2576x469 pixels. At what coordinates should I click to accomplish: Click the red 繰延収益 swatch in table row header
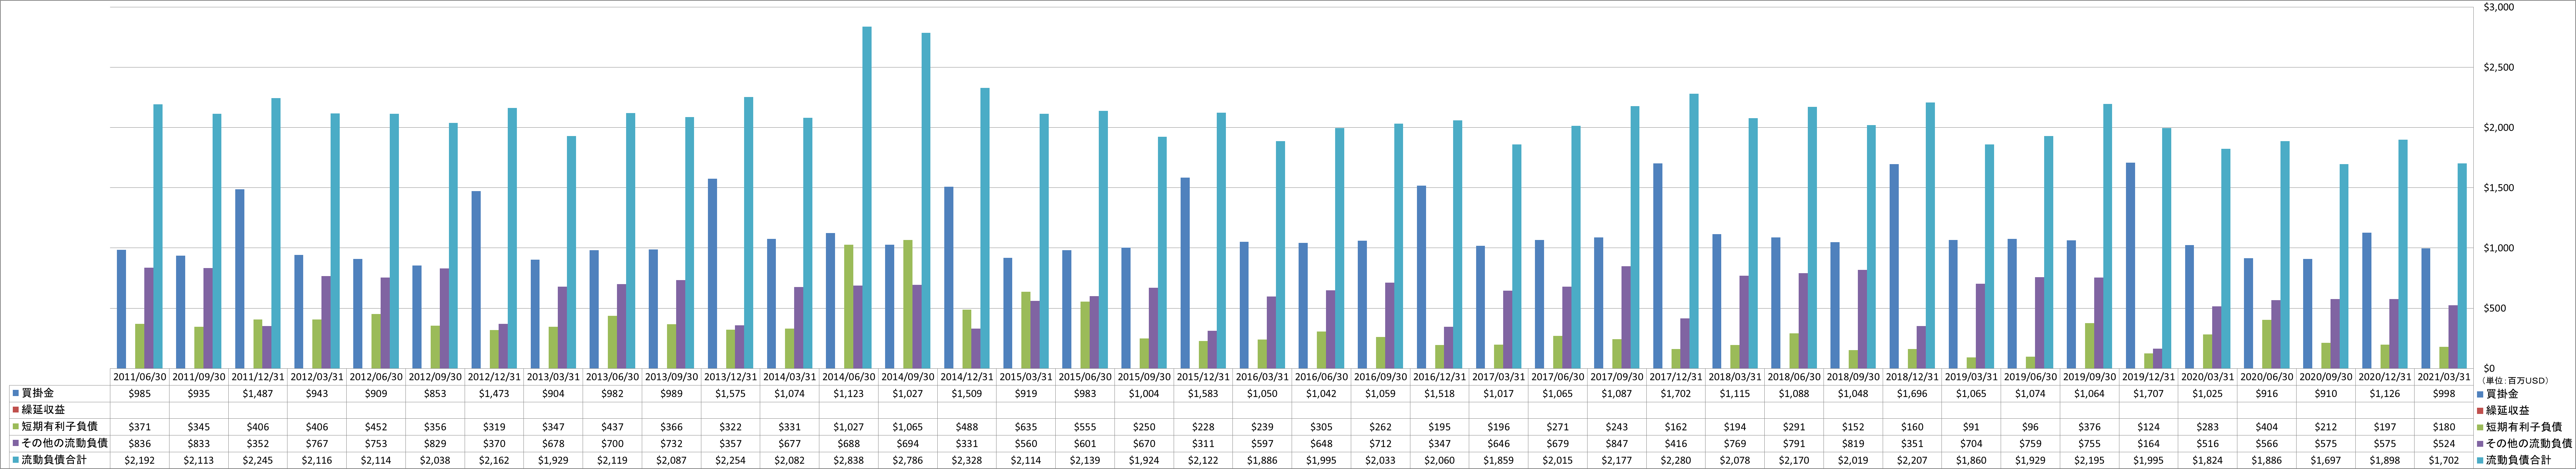click(16, 410)
